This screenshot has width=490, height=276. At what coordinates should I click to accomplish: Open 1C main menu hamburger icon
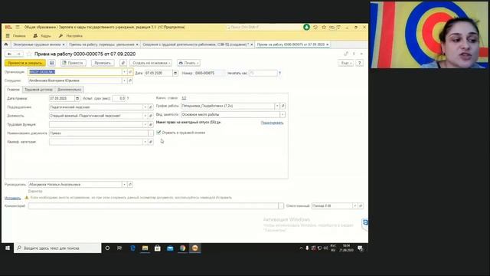[18, 28]
